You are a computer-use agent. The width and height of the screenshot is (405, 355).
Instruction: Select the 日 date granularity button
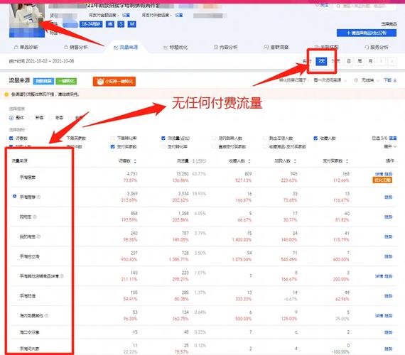click(349, 61)
